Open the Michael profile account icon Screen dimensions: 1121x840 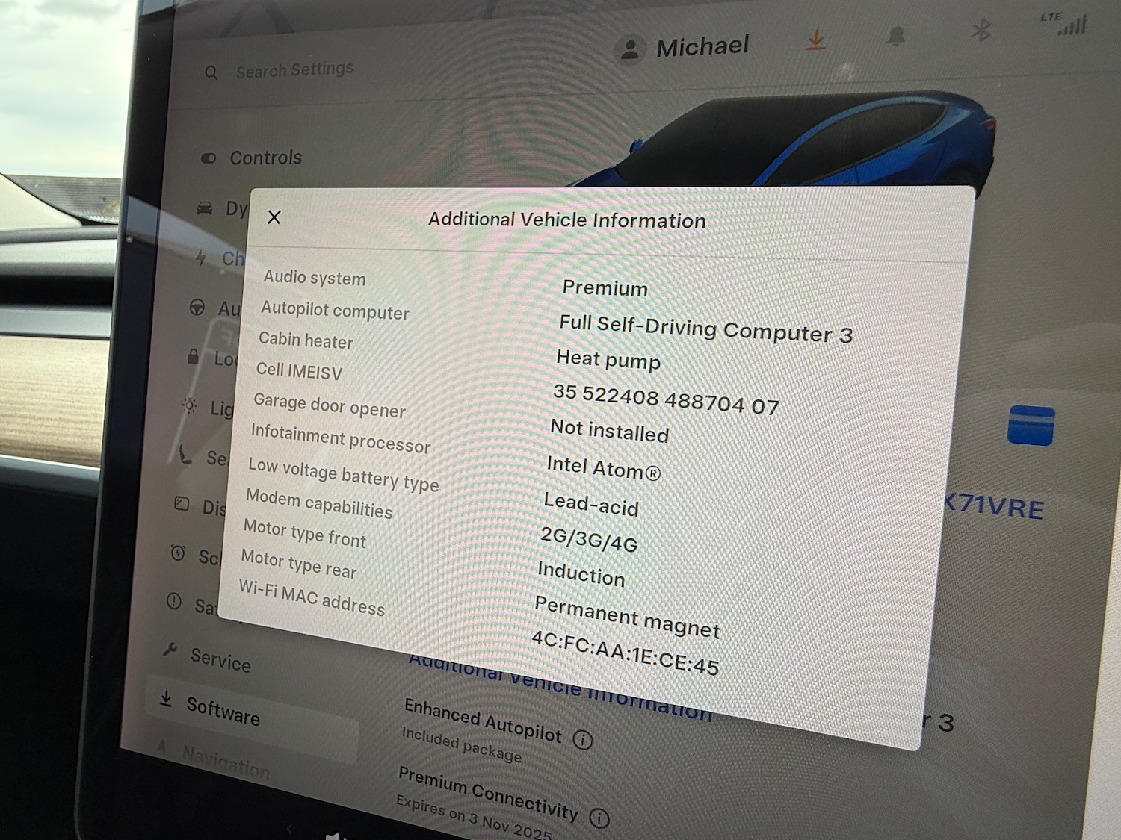pyautogui.click(x=630, y=46)
